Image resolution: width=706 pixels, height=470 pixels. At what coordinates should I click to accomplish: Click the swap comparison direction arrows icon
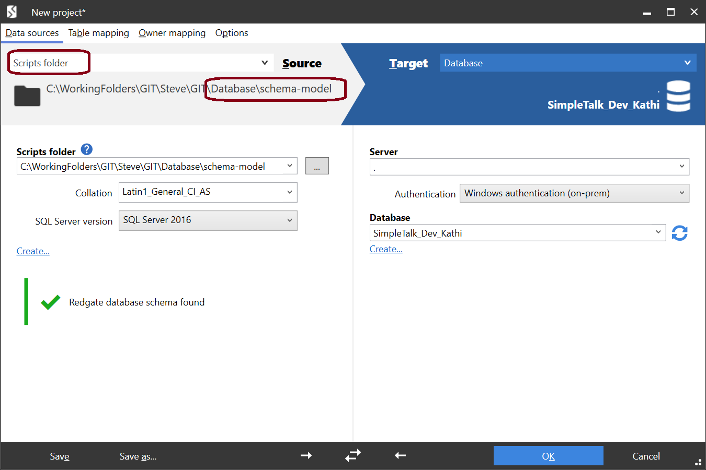pos(353,455)
